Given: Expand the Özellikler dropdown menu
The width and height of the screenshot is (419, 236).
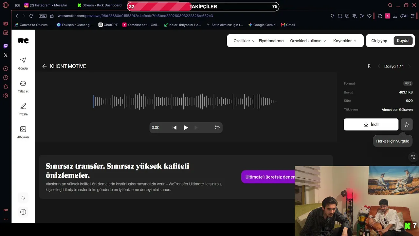Looking at the screenshot, I should [244, 41].
